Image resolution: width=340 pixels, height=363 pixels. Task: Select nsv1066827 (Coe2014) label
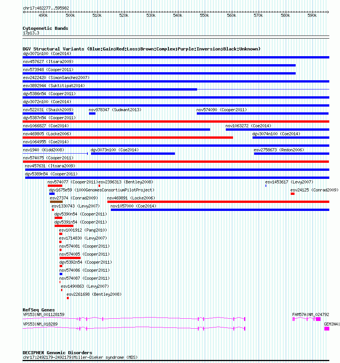click(x=46, y=126)
